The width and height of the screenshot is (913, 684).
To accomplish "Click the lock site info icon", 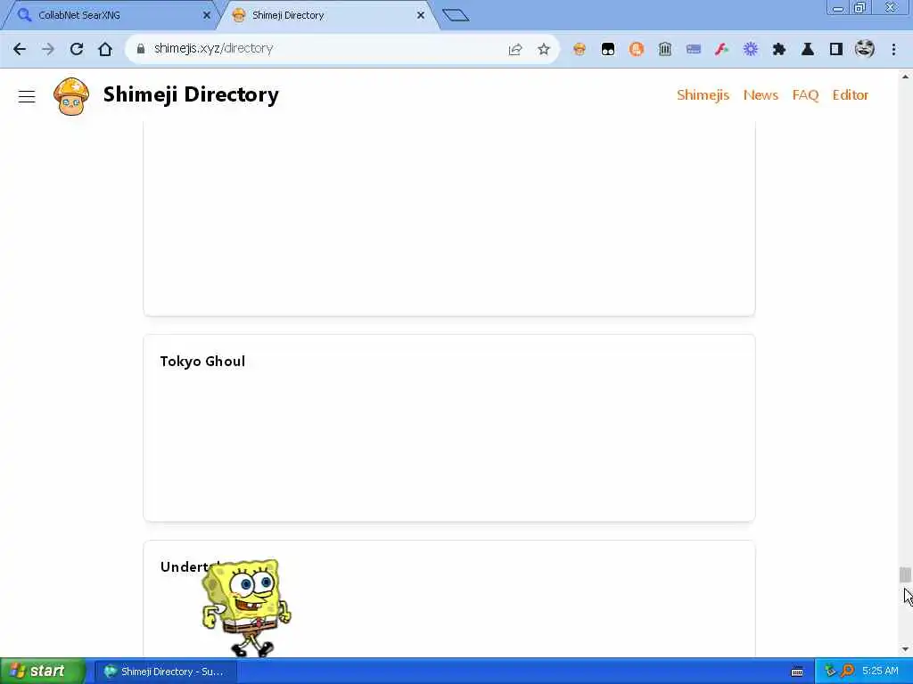I will point(140,49).
